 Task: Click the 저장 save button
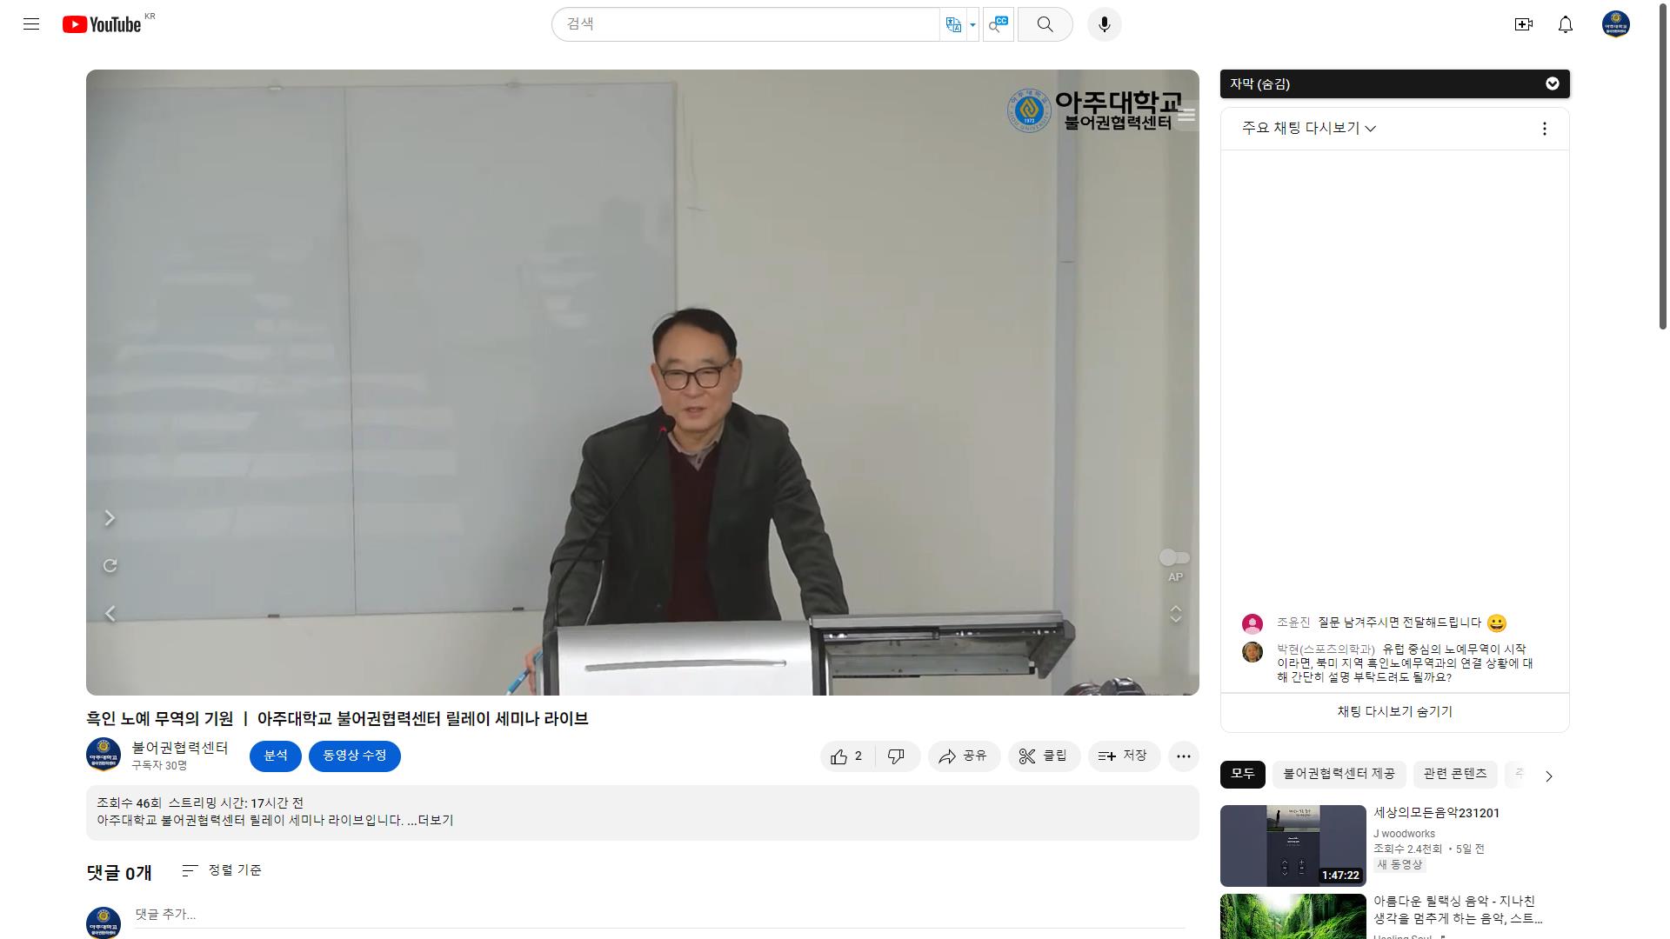click(1123, 756)
